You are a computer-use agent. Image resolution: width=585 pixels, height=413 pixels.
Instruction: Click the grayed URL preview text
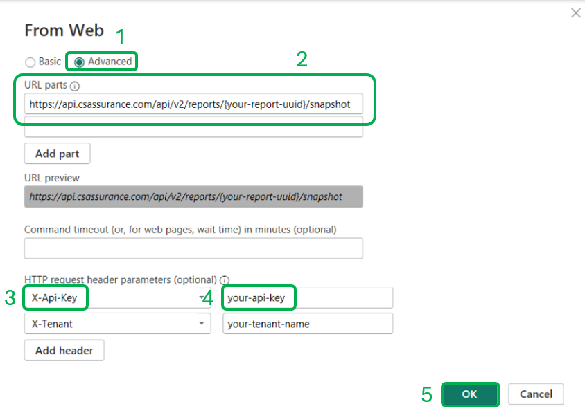(x=193, y=196)
